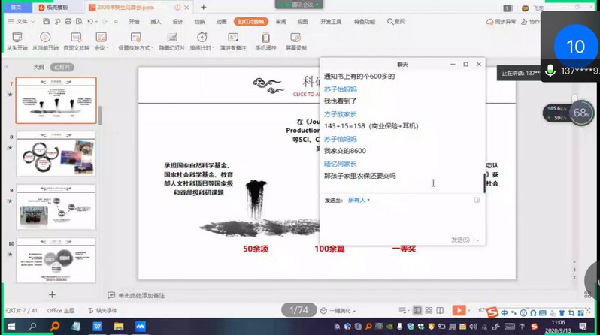The height and width of the screenshot is (335, 600).
Task: Switch slide panel to 大纲 outline view
Action: (x=38, y=67)
